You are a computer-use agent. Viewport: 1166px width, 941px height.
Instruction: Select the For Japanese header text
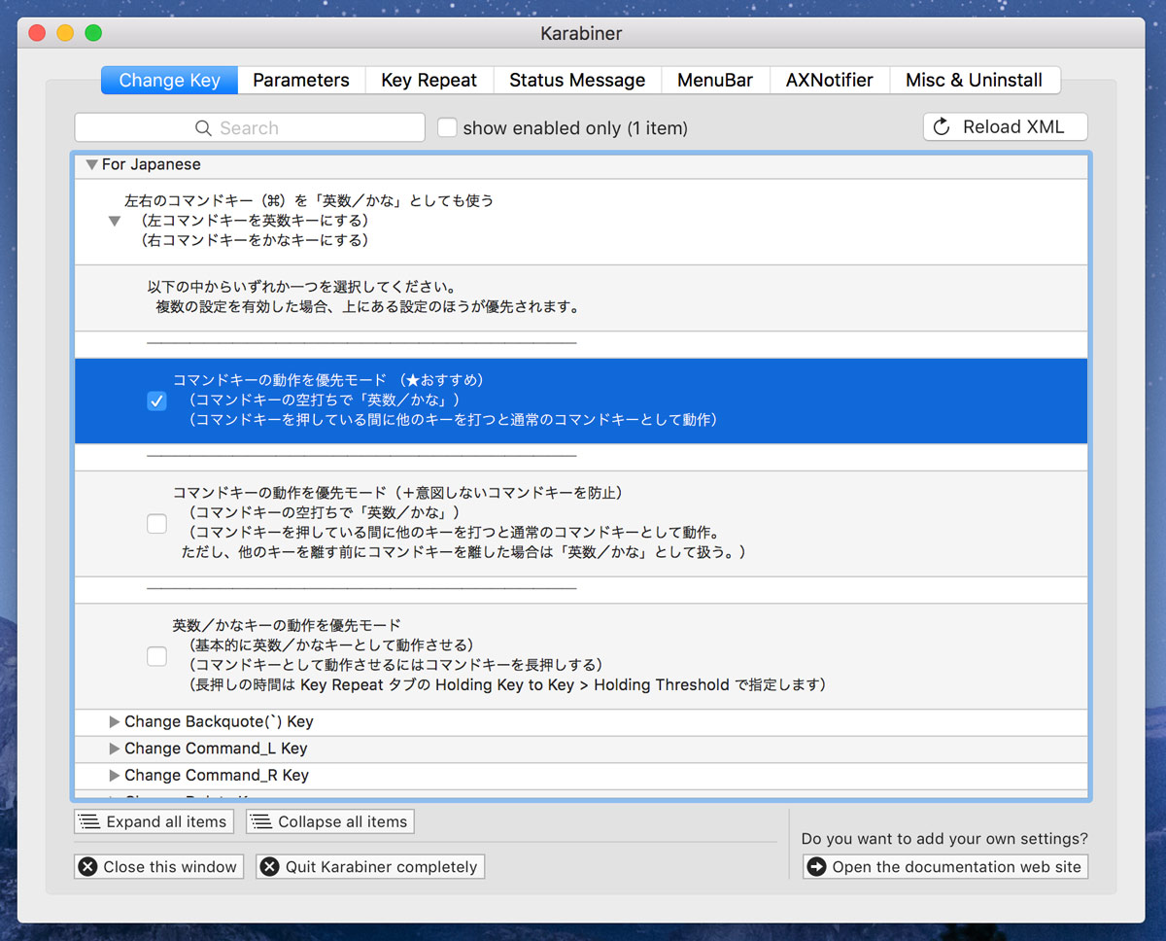(x=152, y=165)
